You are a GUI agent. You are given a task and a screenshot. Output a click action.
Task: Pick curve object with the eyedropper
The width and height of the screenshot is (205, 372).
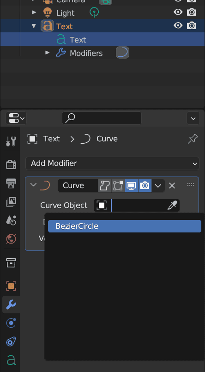pos(172,206)
